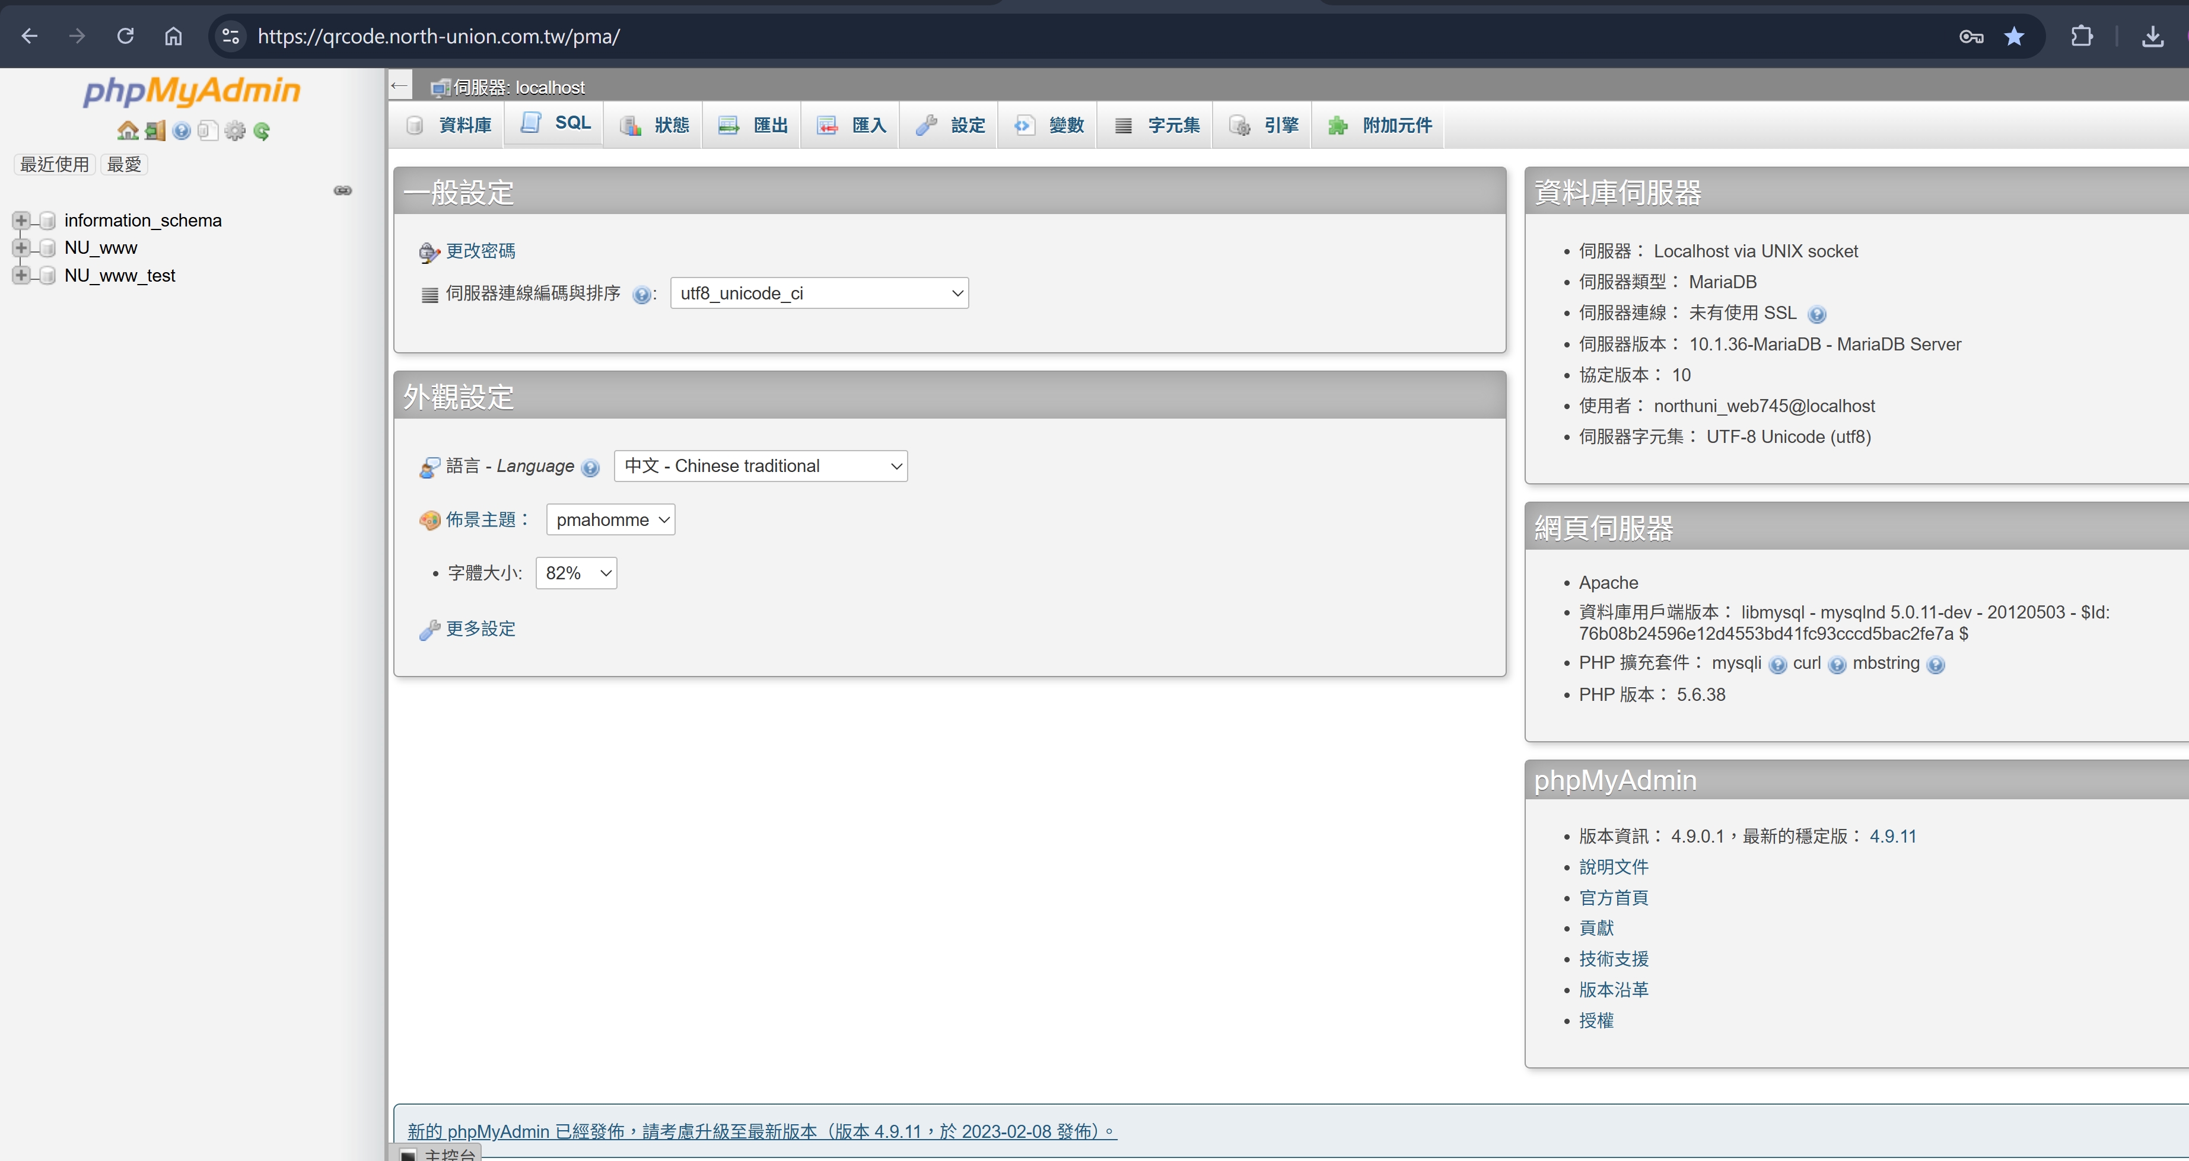Screen dimensions: 2189x1161
Task: Open the MariaDB documentation pages icon
Action: pyautogui.click(x=208, y=131)
